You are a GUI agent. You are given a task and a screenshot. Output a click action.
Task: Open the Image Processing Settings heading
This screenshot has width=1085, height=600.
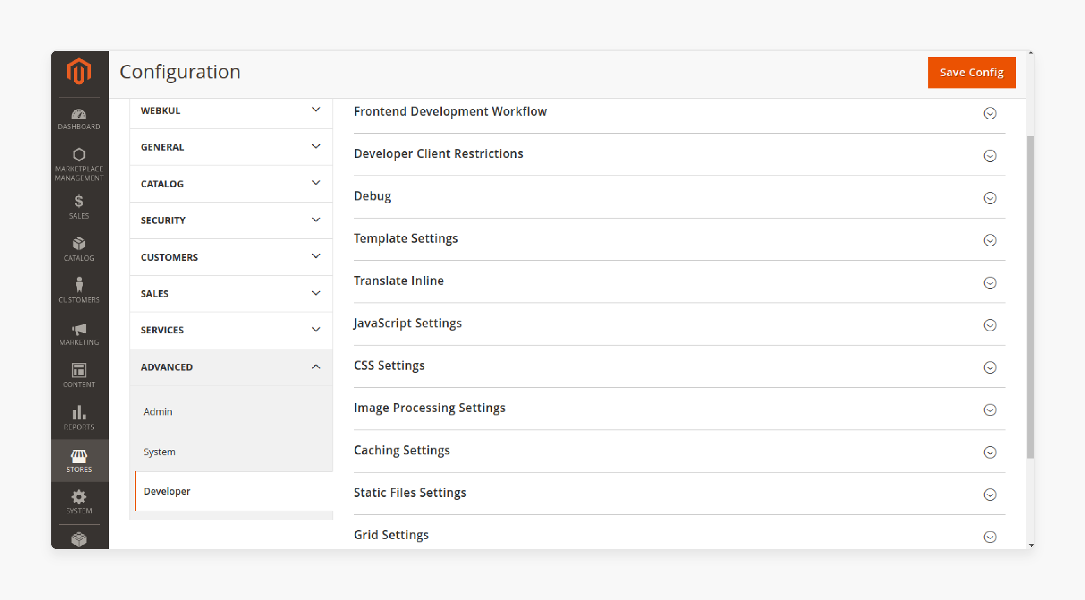[x=429, y=408]
